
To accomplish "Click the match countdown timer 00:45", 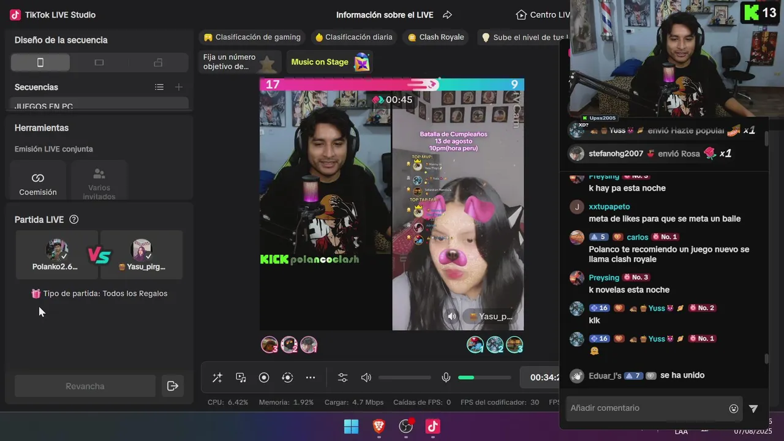I will tap(399, 100).
